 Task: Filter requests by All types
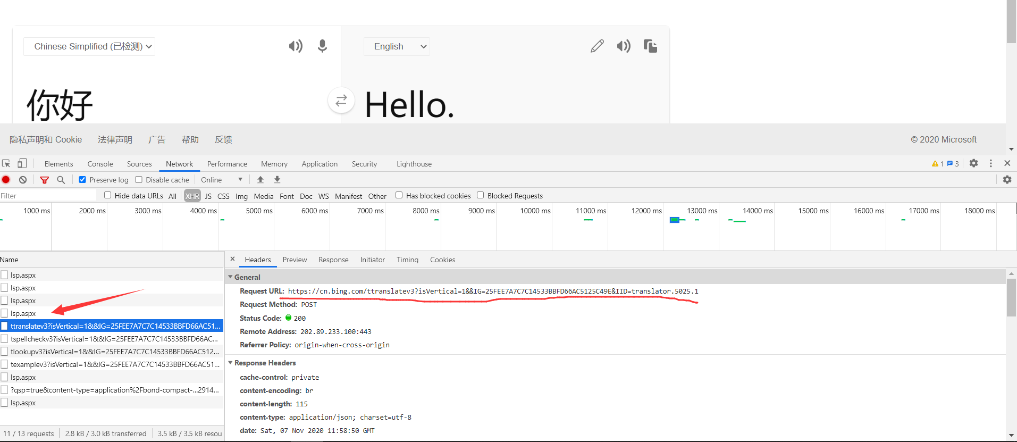172,196
